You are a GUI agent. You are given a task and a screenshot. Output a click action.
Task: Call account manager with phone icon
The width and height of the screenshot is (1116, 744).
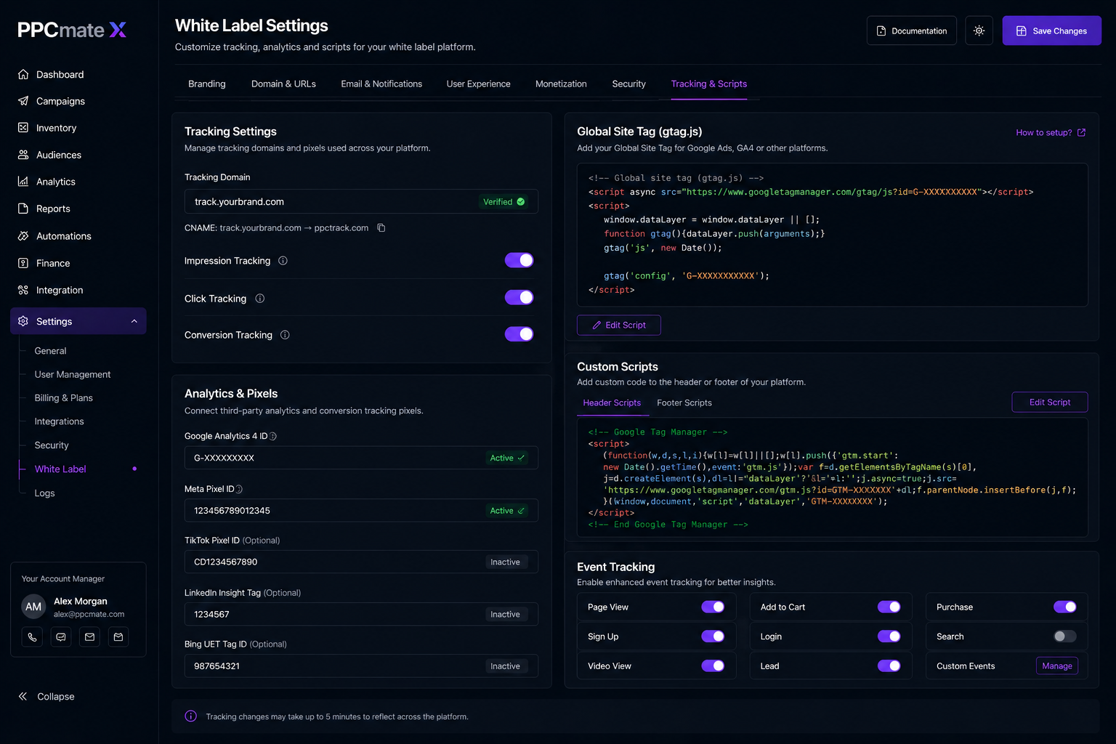[32, 637]
